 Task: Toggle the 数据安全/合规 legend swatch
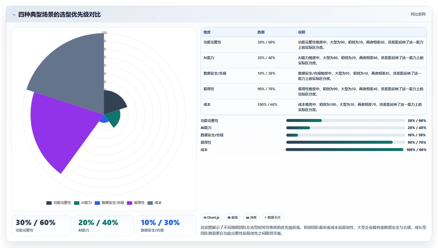97,203
